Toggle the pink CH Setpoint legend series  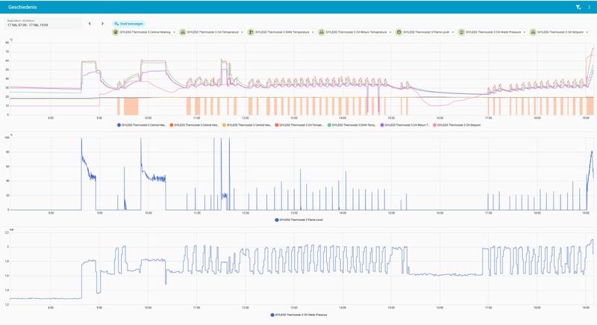(457, 125)
